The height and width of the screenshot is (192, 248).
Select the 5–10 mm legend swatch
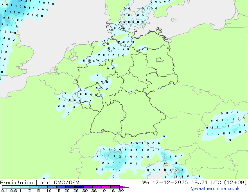[43, 187]
